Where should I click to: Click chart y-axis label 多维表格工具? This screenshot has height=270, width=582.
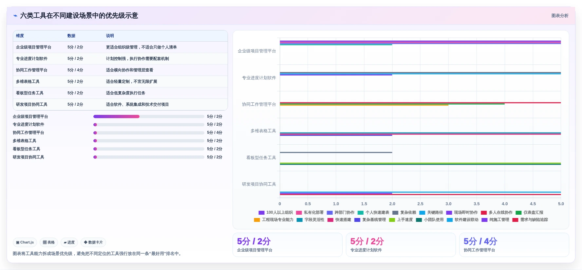tap(263, 131)
